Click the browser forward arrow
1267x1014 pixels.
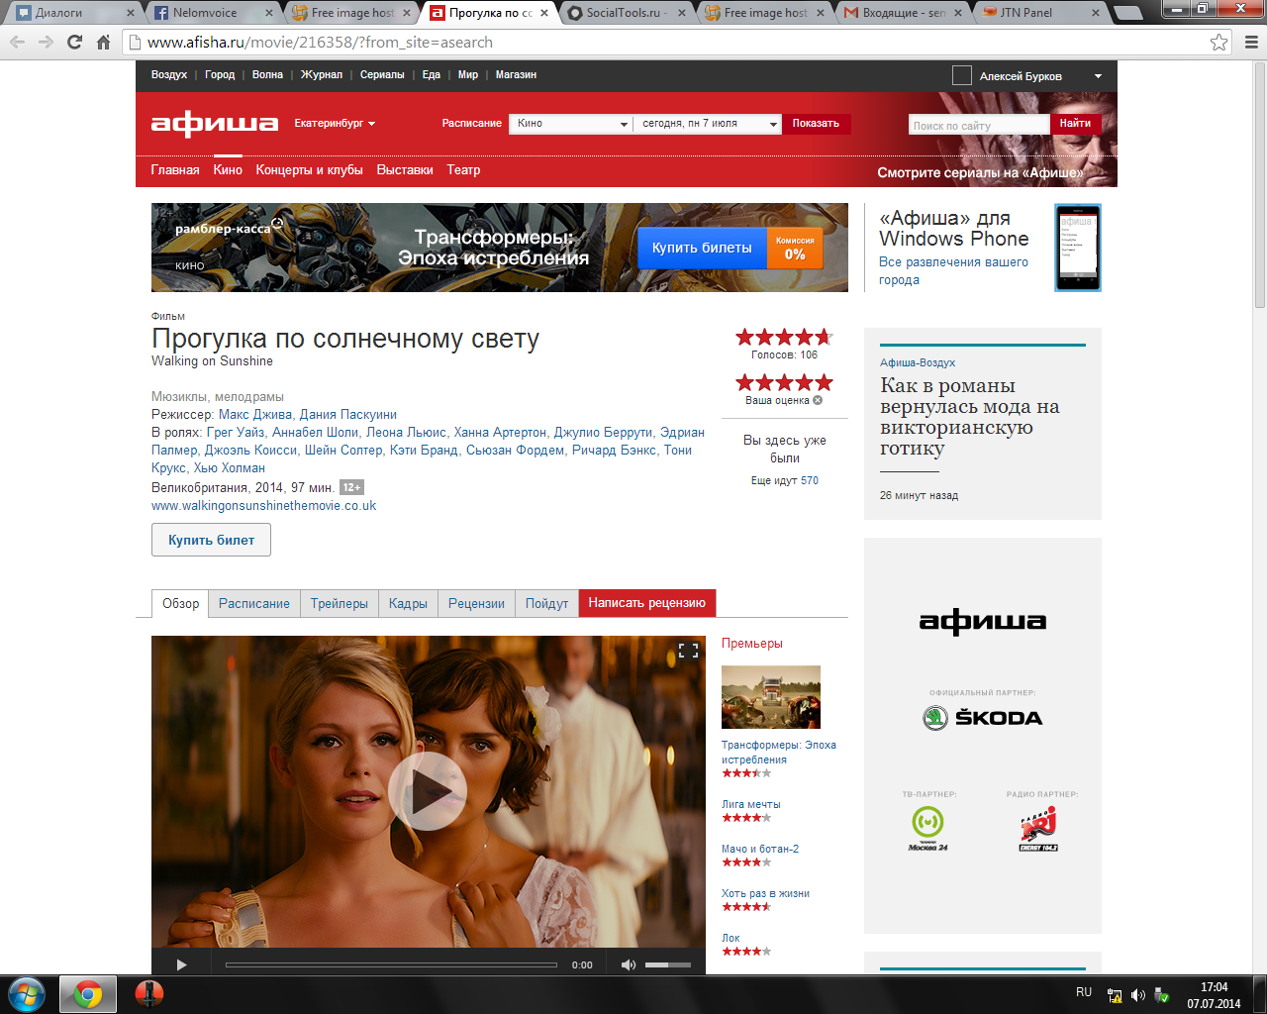[x=46, y=43]
